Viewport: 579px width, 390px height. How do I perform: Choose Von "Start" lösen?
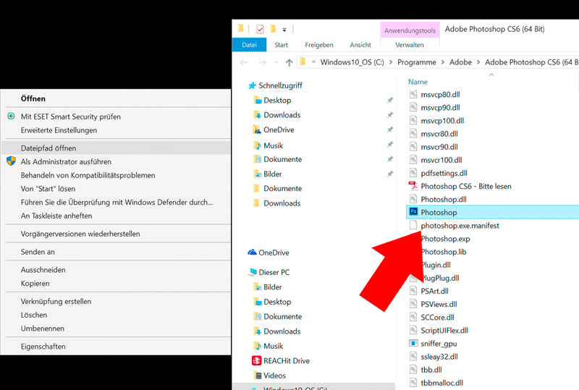[x=117, y=189]
